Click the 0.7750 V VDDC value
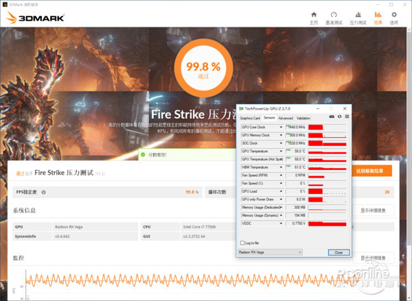This screenshot has width=412, height=301. click(296, 224)
